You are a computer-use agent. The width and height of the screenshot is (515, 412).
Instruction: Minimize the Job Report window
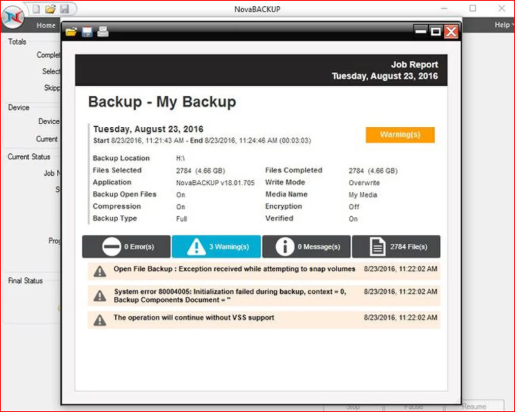[x=420, y=32]
